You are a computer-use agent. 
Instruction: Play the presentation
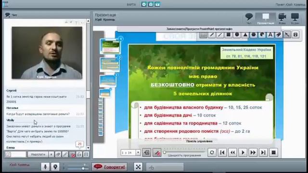[x=243, y=152]
